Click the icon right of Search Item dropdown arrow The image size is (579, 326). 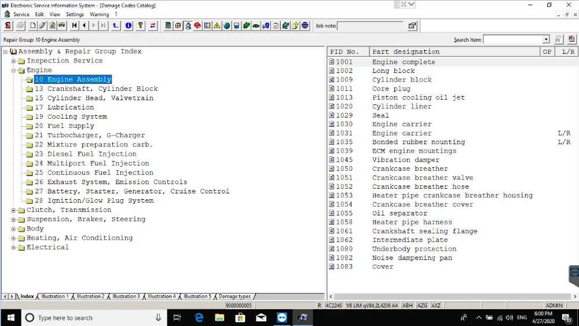[x=558, y=39]
